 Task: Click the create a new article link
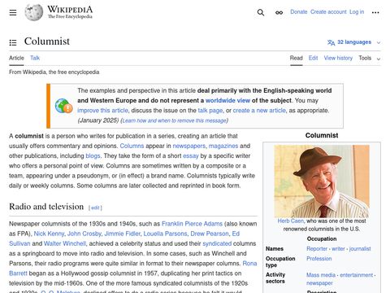259,111
